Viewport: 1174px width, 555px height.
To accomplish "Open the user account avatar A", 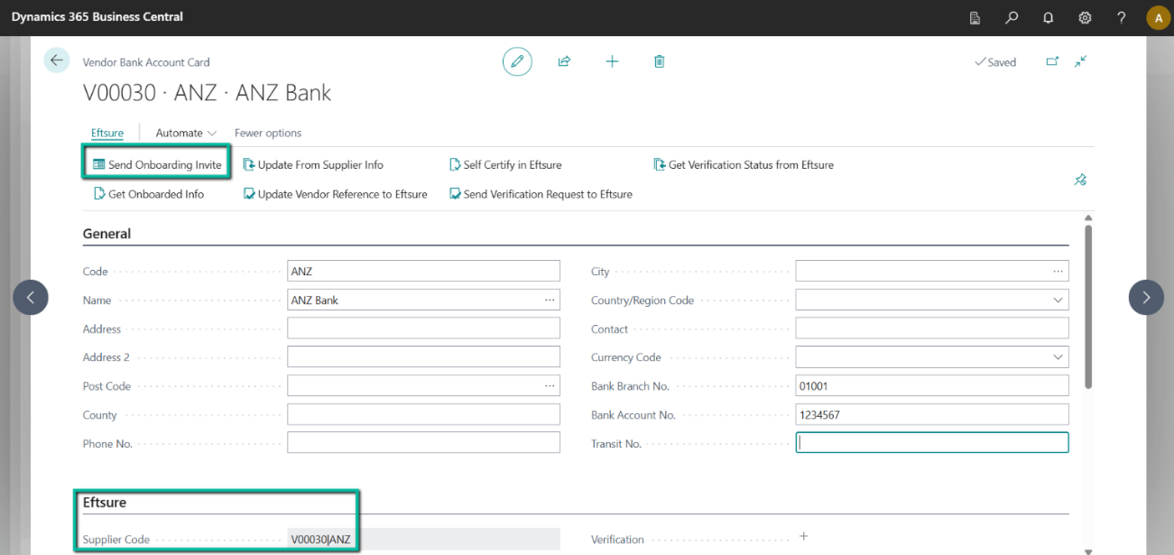I will (1158, 17).
